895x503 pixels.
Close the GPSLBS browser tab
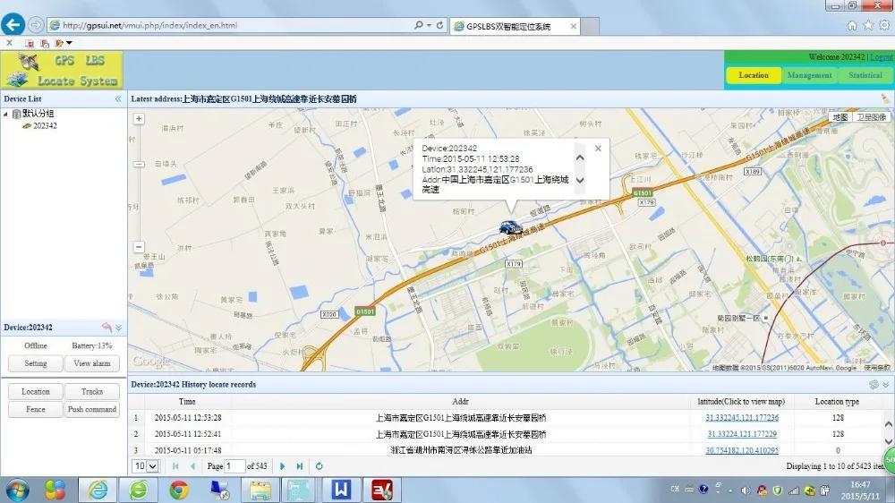tap(573, 26)
